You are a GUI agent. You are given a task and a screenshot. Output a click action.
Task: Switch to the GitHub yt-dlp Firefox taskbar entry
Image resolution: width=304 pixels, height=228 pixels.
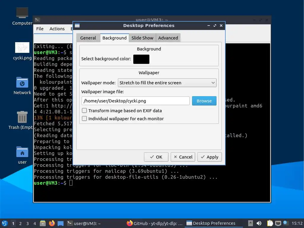[154, 223]
